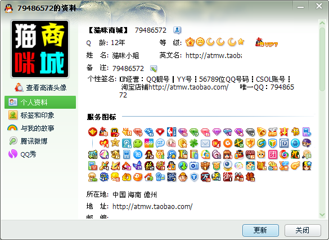The height and width of the screenshot is (240, 329).
Task: Click the blue QQ penguin circle service icon
Action: tap(295, 143)
